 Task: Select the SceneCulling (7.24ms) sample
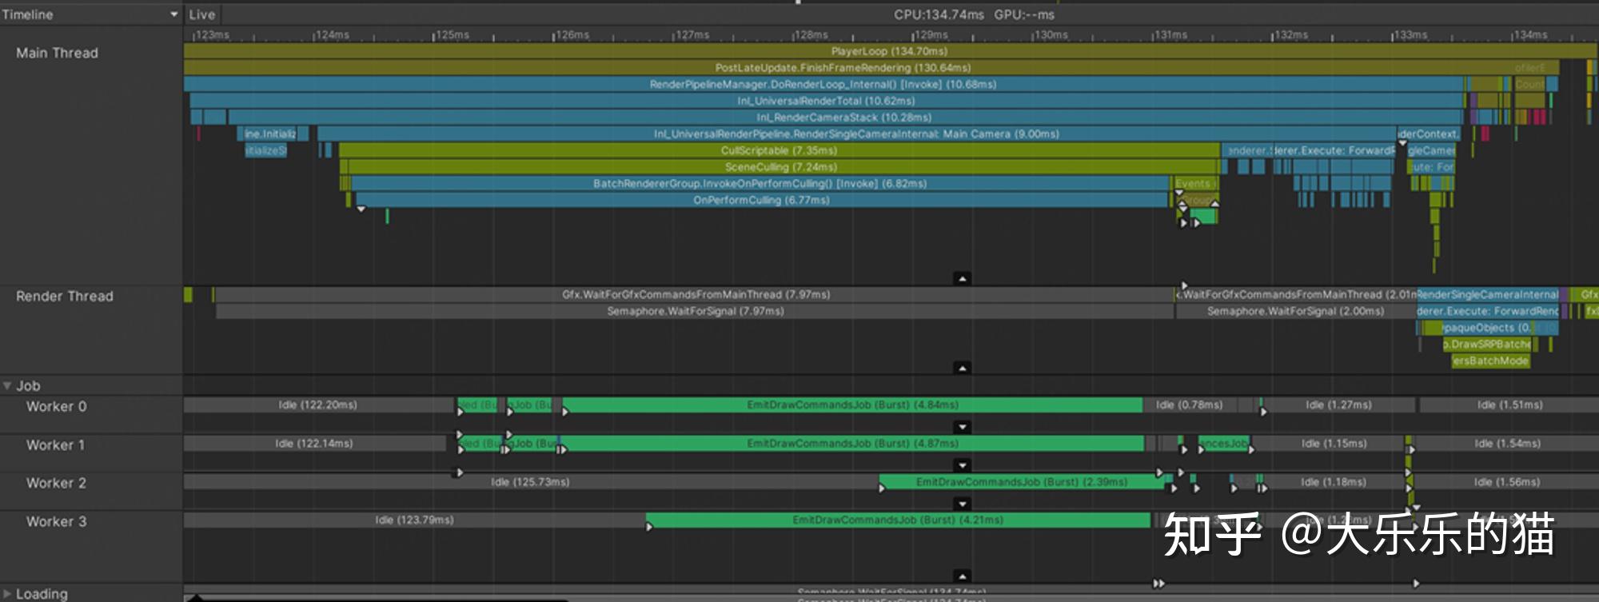[781, 167]
